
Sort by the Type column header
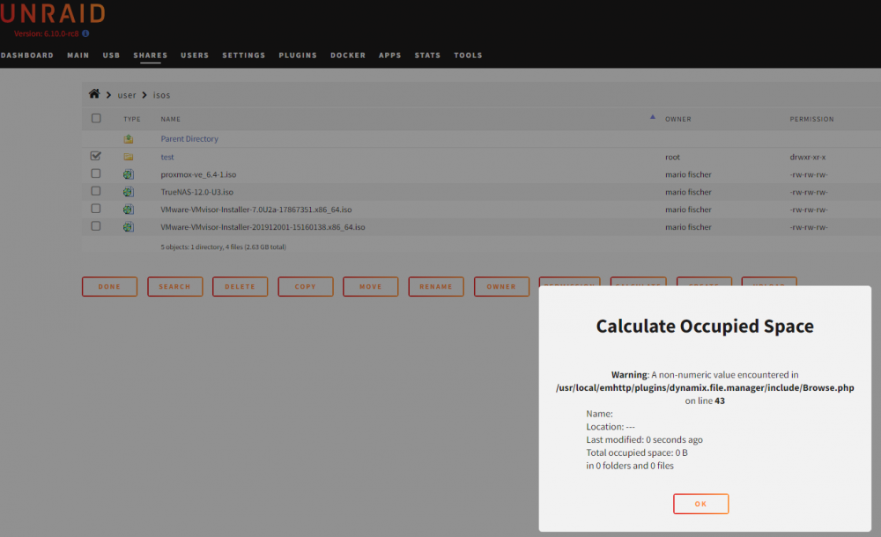(x=132, y=119)
